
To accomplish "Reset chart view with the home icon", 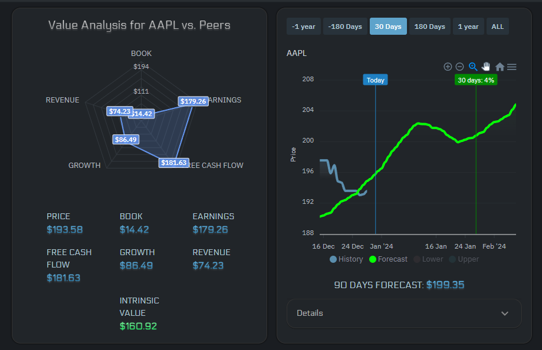I will click(x=499, y=67).
